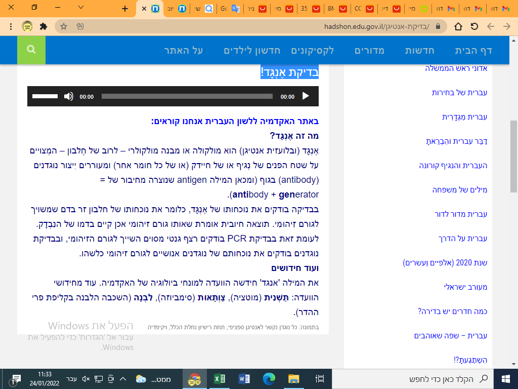The width and height of the screenshot is (518, 389).
Task: Open חדשון לילדים in site navigation
Action: [252, 51]
